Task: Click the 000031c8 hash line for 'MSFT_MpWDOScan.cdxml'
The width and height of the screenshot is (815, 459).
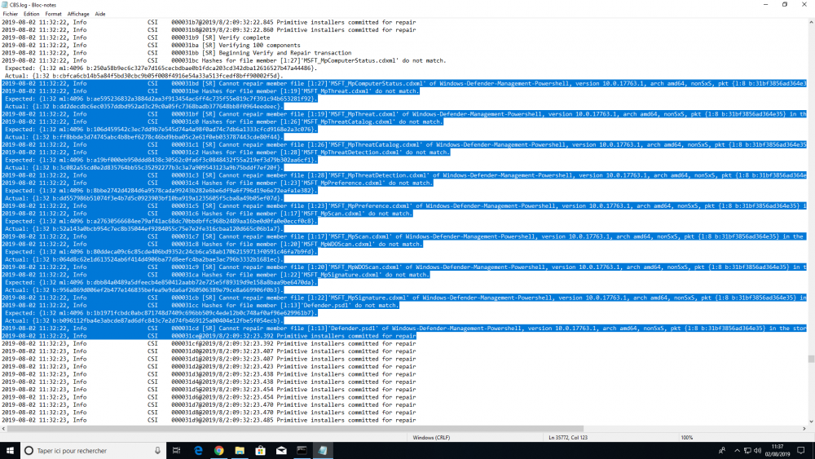Action: click(212, 244)
